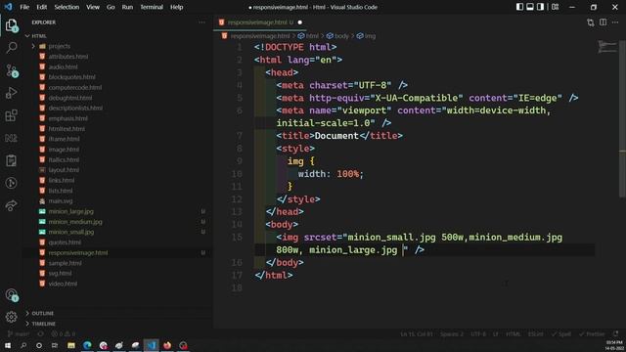Open the clock-style timeline activity bar icon

(x=11, y=183)
